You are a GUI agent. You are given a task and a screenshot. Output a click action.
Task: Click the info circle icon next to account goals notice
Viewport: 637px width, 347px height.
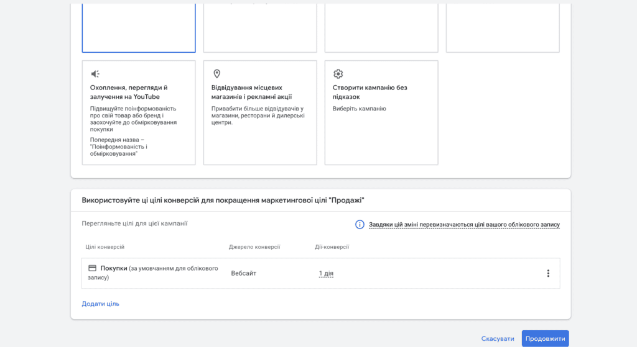(360, 225)
